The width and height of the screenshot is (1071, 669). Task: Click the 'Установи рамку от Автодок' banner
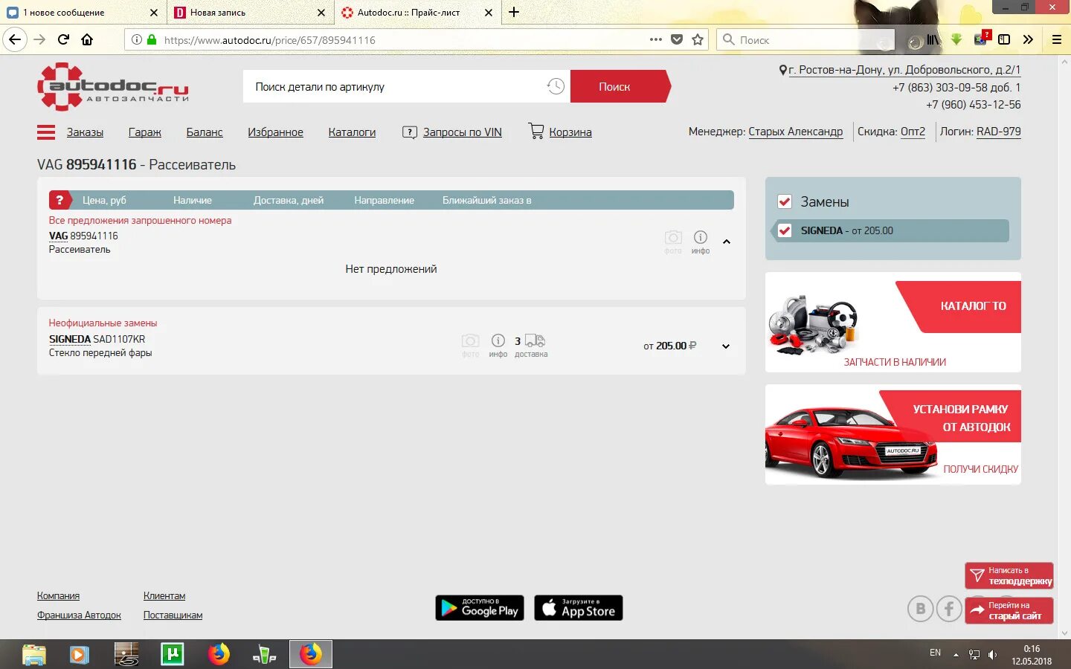pos(892,434)
